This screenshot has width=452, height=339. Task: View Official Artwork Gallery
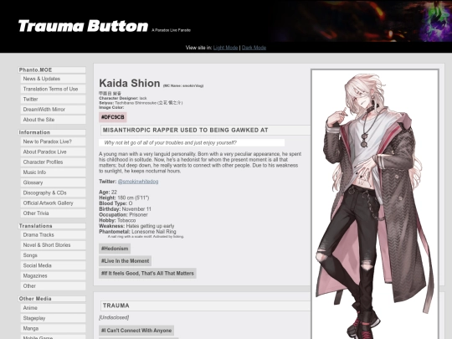tap(53, 203)
